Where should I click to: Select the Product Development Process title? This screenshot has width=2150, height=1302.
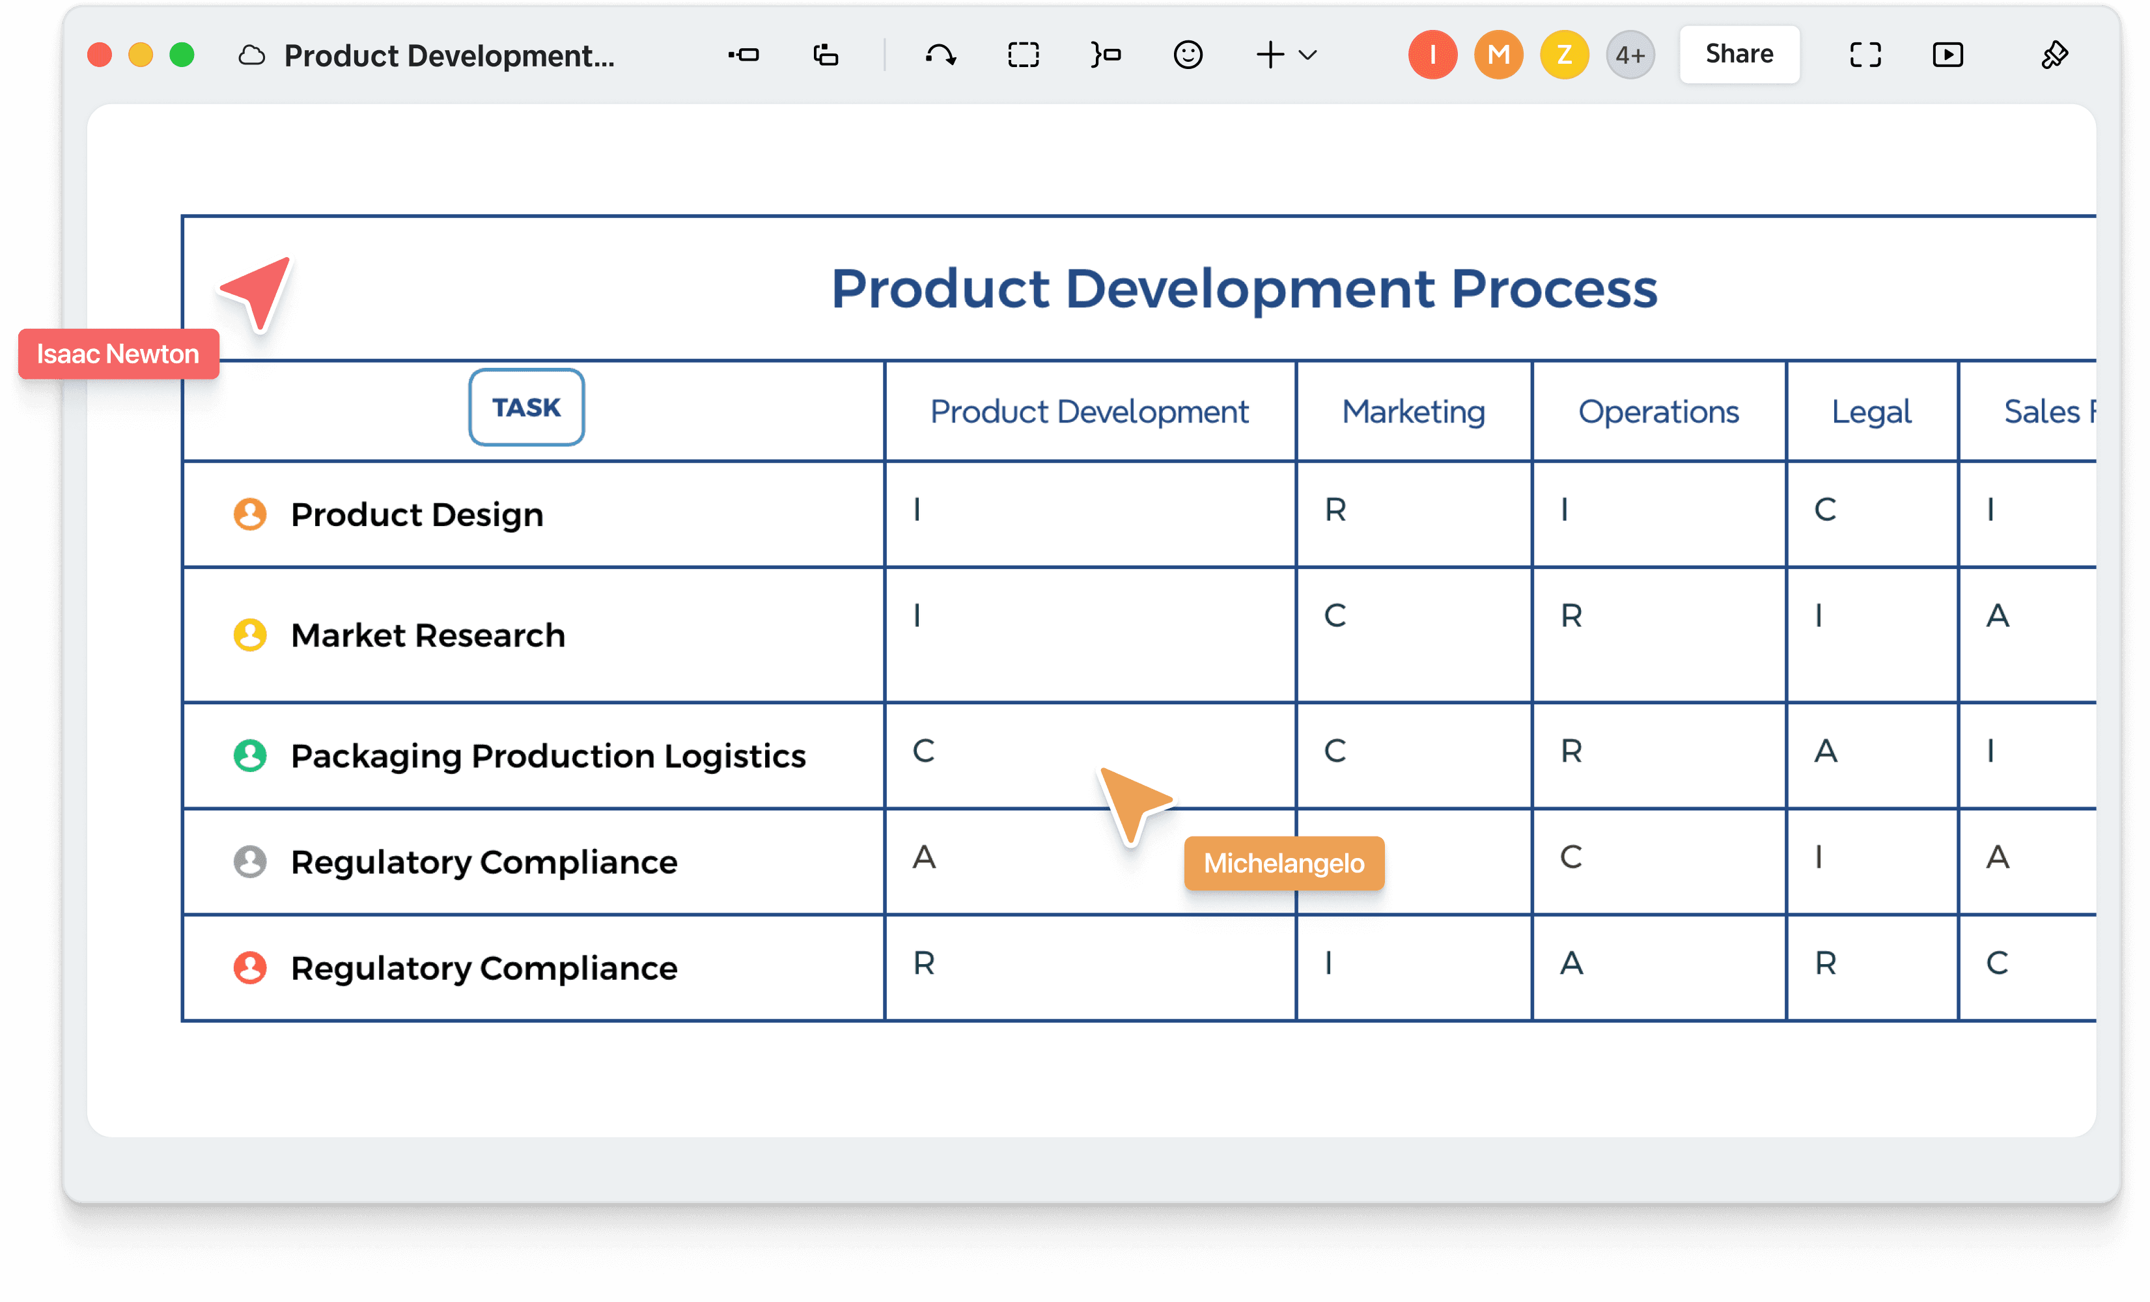coord(1244,289)
